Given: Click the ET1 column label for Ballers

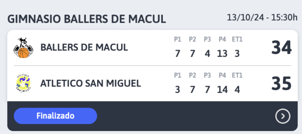Looking at the screenshot, I should 237,39.
